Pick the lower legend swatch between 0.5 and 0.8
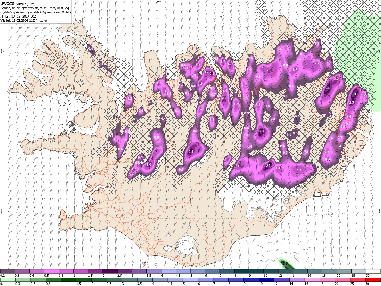This screenshot has height=286, width=381. click(x=38, y=280)
